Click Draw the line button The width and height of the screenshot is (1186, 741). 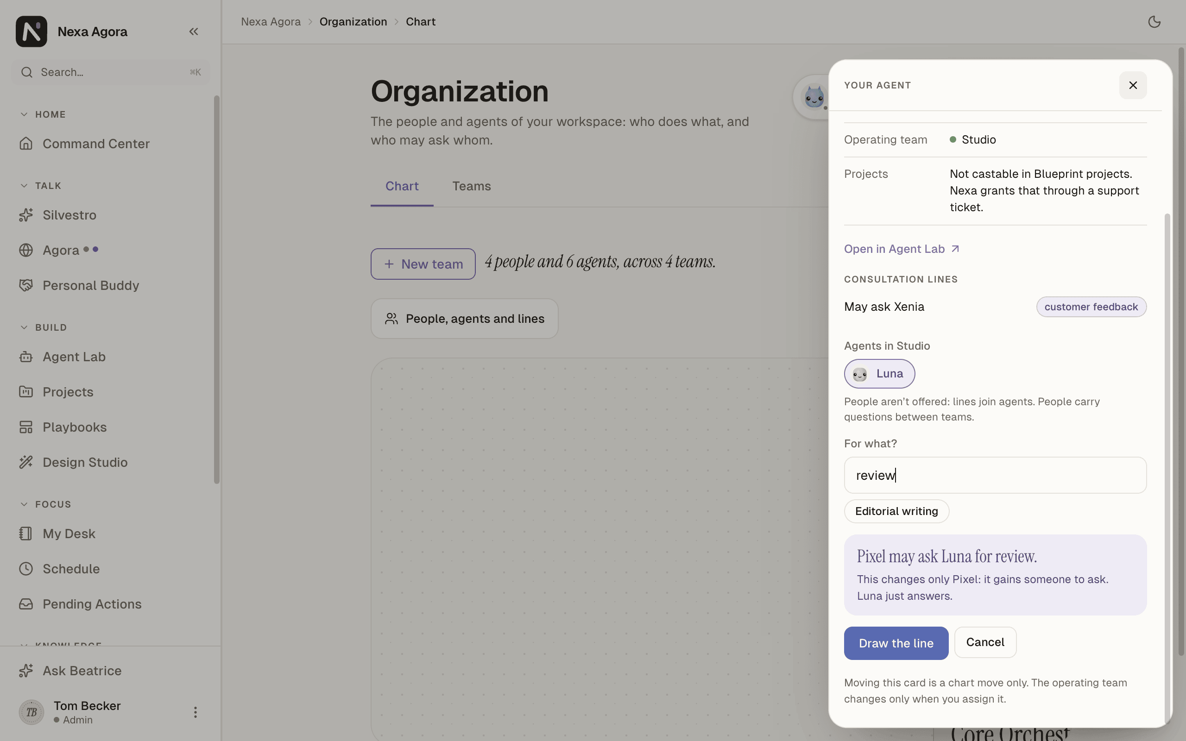(896, 643)
